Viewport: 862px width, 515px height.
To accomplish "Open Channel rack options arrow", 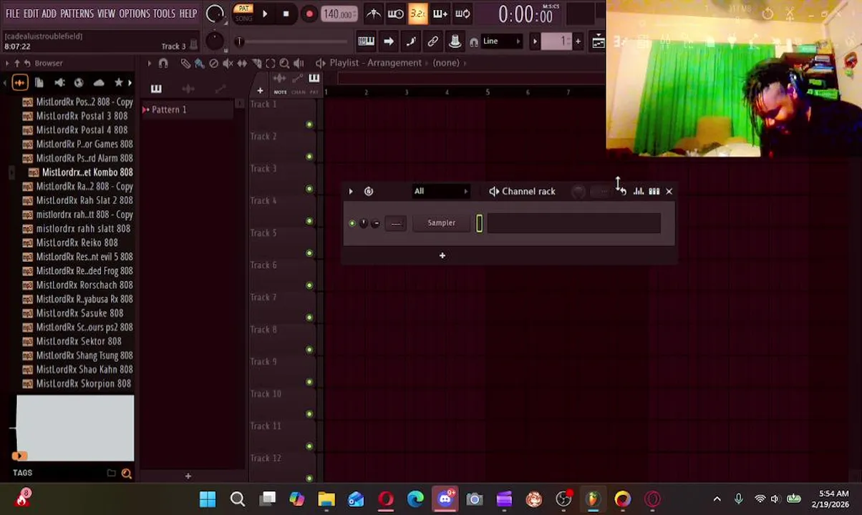I will (351, 192).
